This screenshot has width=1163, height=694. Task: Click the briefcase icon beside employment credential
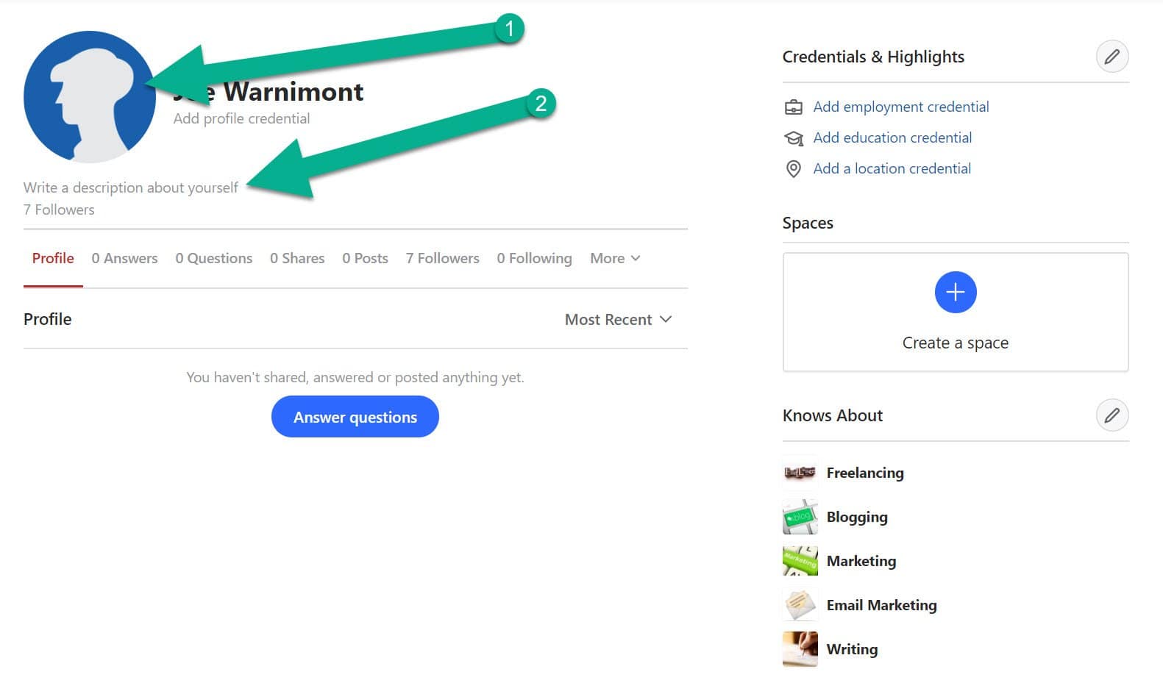(793, 107)
